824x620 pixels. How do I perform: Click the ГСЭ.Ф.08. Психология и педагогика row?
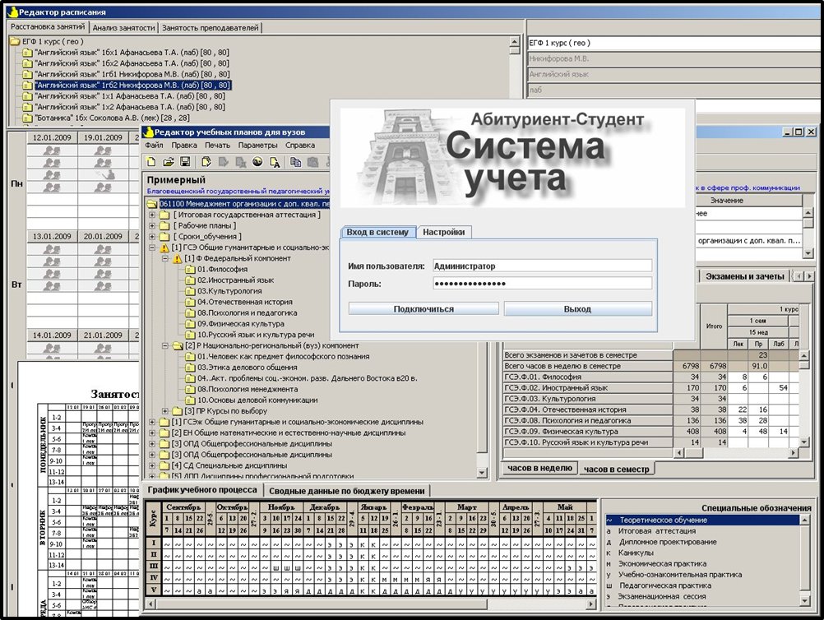pos(650,420)
